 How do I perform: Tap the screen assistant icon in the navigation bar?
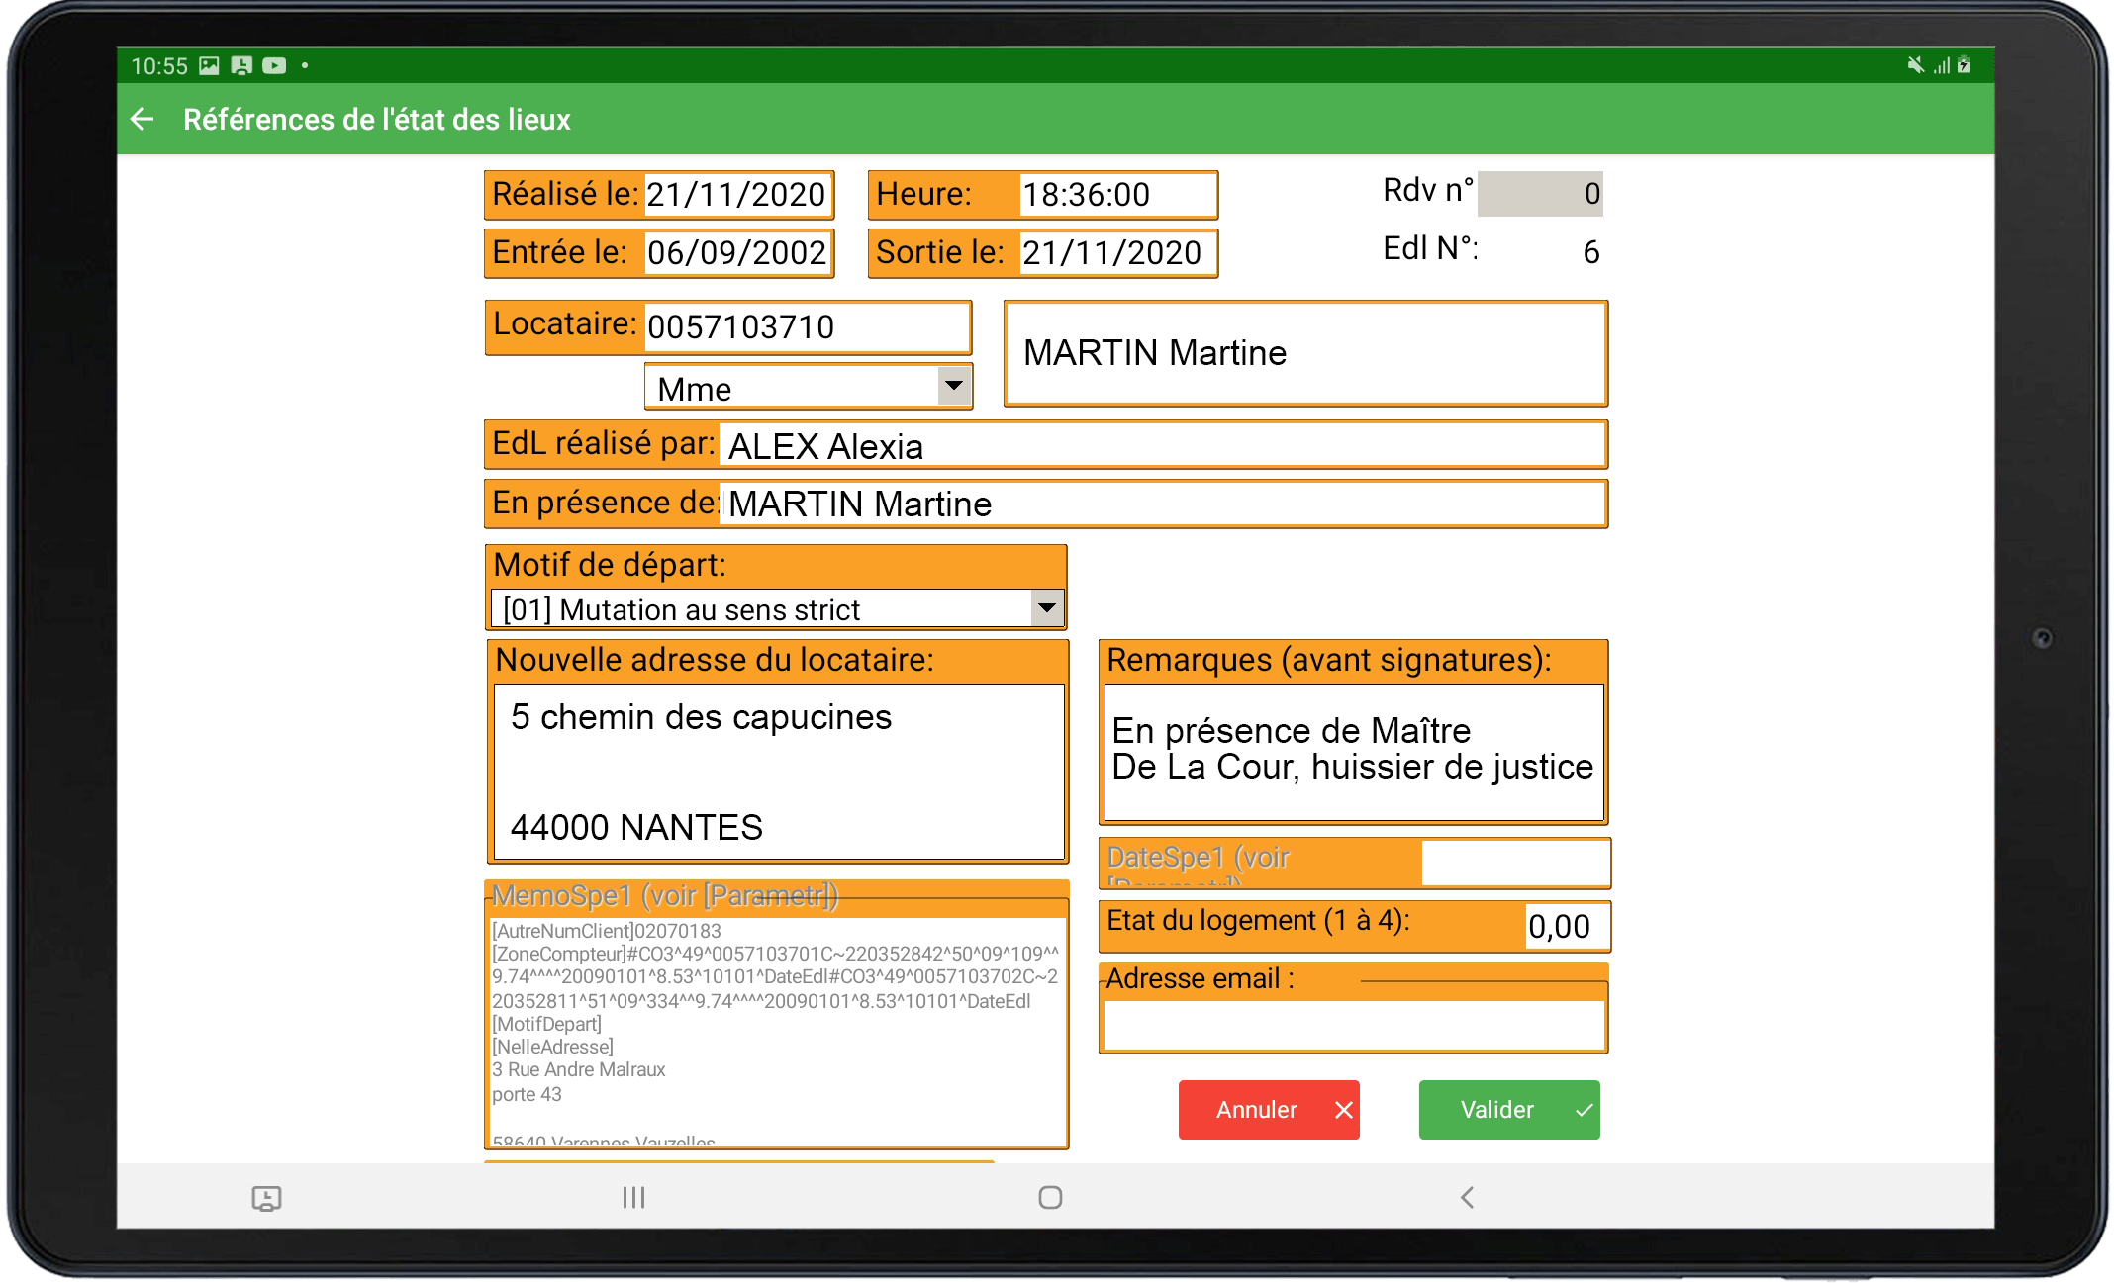point(266,1198)
